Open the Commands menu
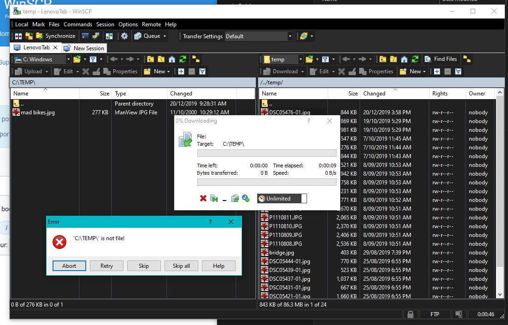The width and height of the screenshot is (508, 325). point(78,24)
